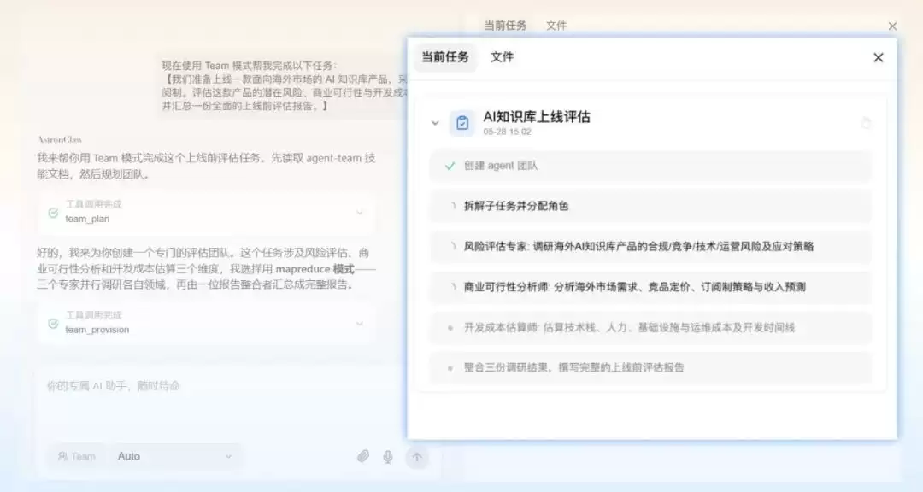Click the attach file paperclip icon
This screenshot has height=492, width=923.
coord(363,456)
